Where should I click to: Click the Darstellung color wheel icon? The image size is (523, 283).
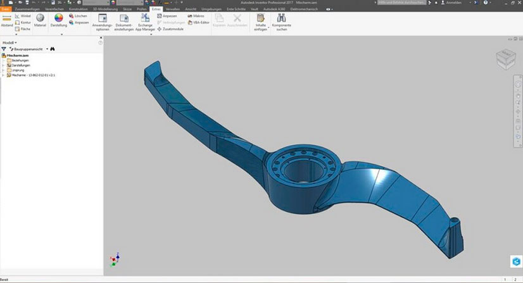tap(58, 19)
